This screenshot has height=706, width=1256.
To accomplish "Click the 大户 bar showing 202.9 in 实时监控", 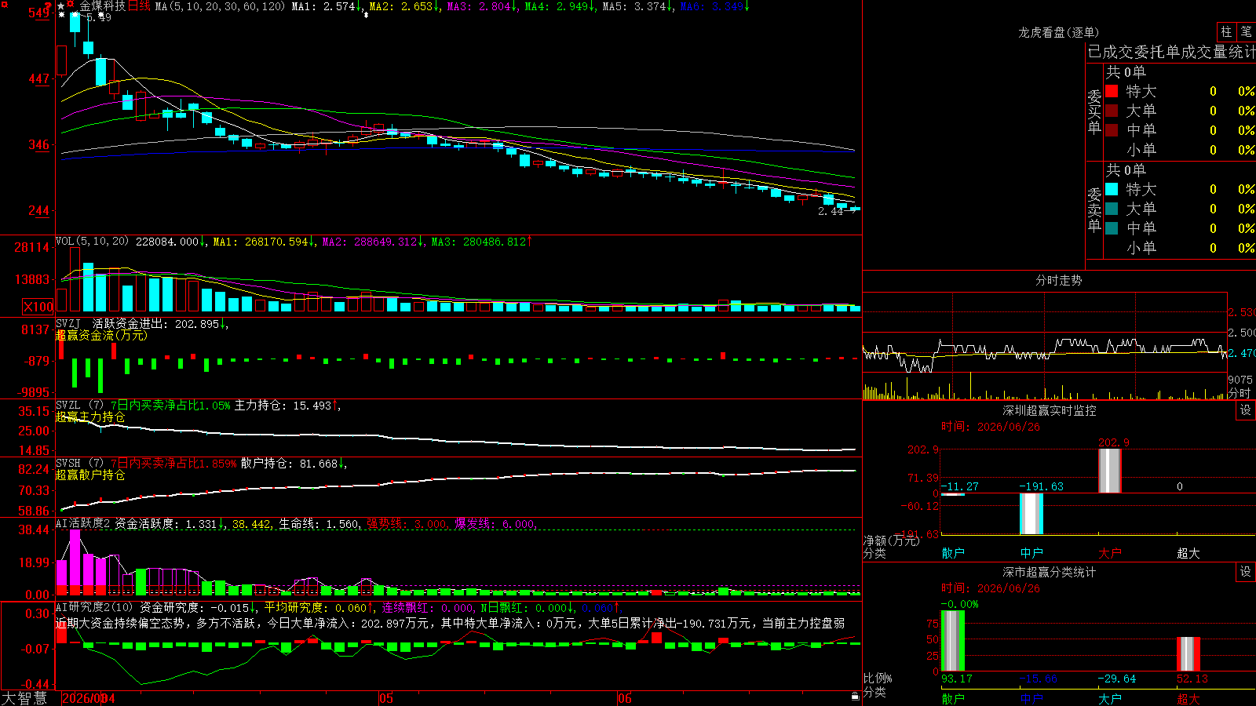I will click(1110, 471).
